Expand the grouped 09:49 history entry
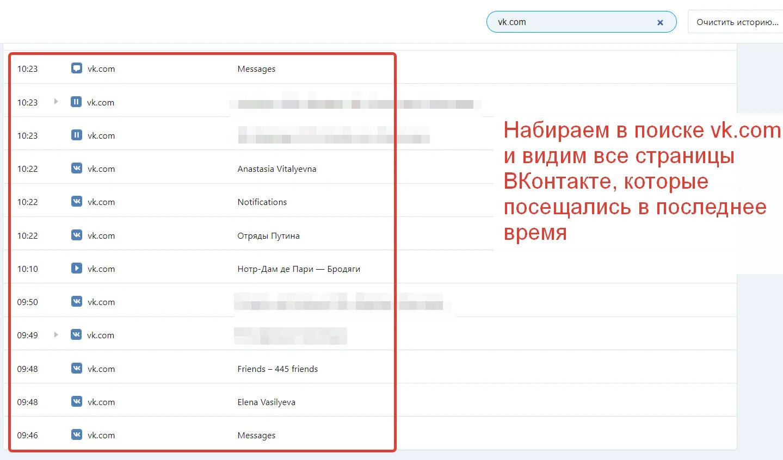 click(56, 334)
